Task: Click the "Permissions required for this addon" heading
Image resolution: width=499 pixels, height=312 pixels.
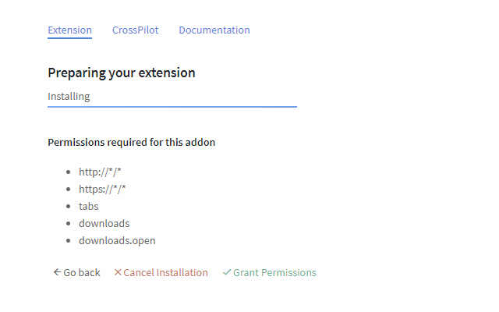Action: tap(131, 143)
